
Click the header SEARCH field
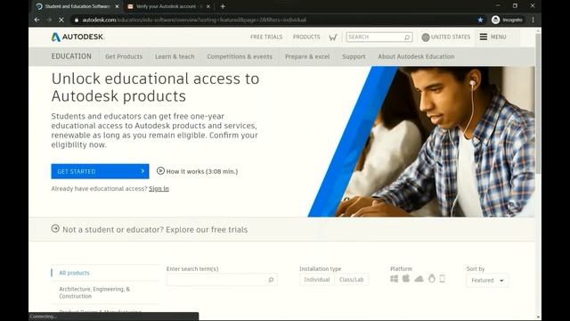pyautogui.click(x=379, y=37)
